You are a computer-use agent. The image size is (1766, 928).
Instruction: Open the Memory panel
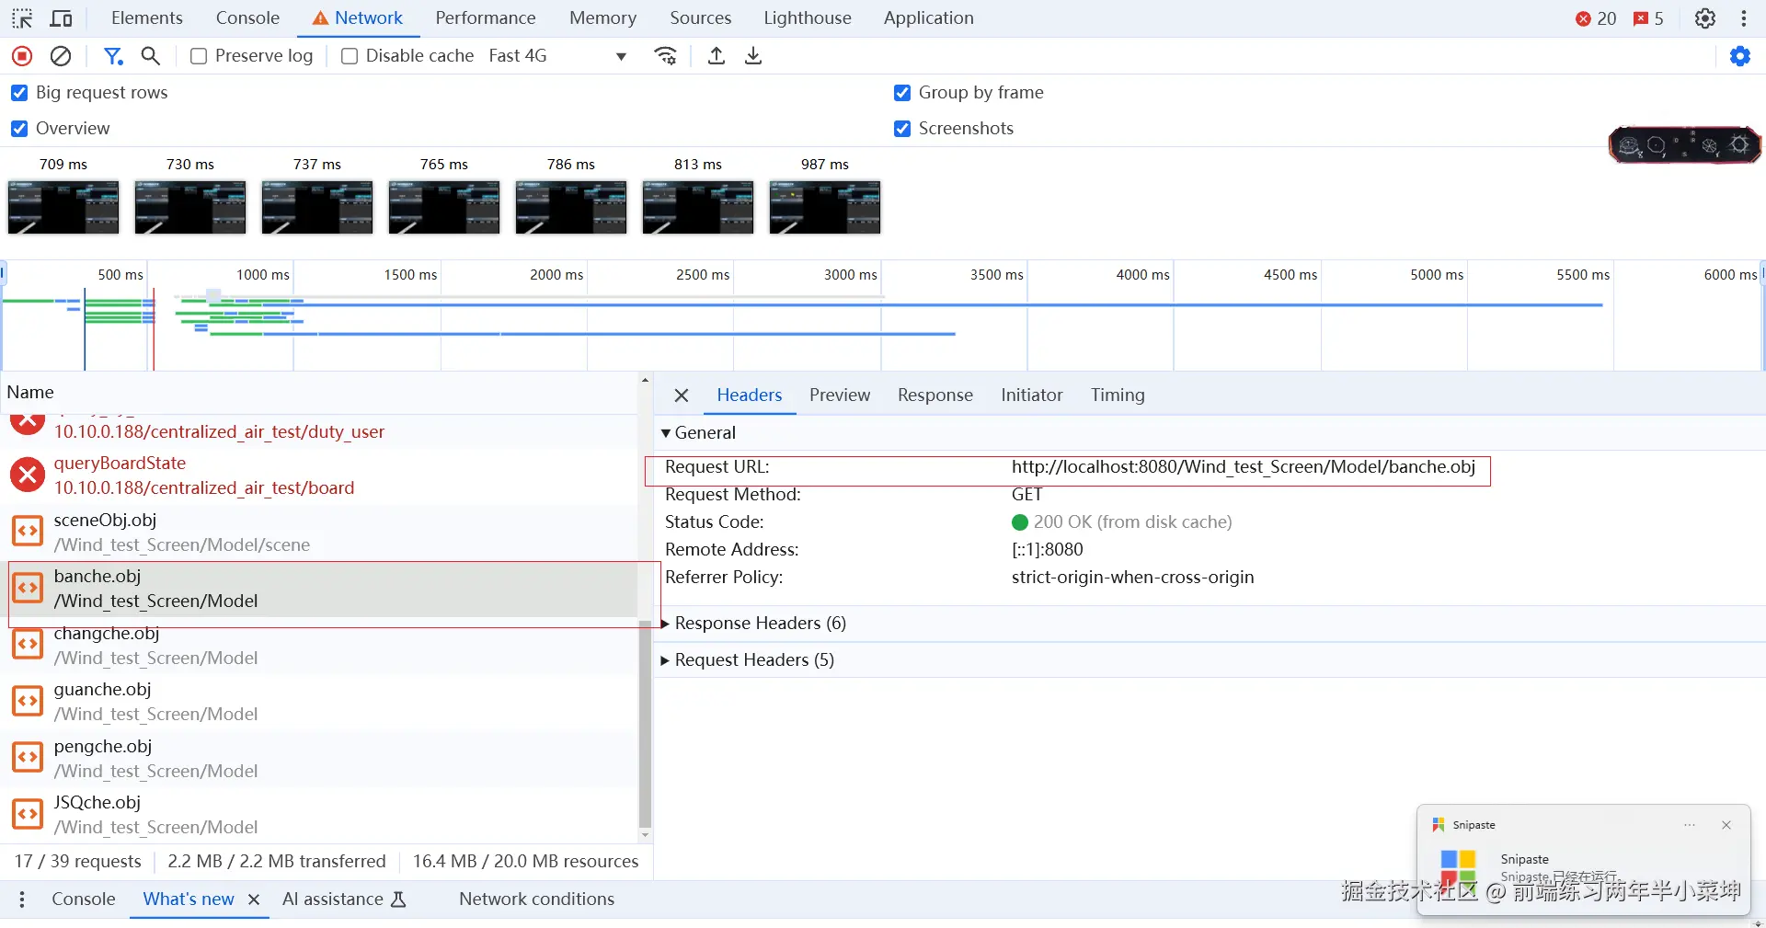pyautogui.click(x=602, y=18)
